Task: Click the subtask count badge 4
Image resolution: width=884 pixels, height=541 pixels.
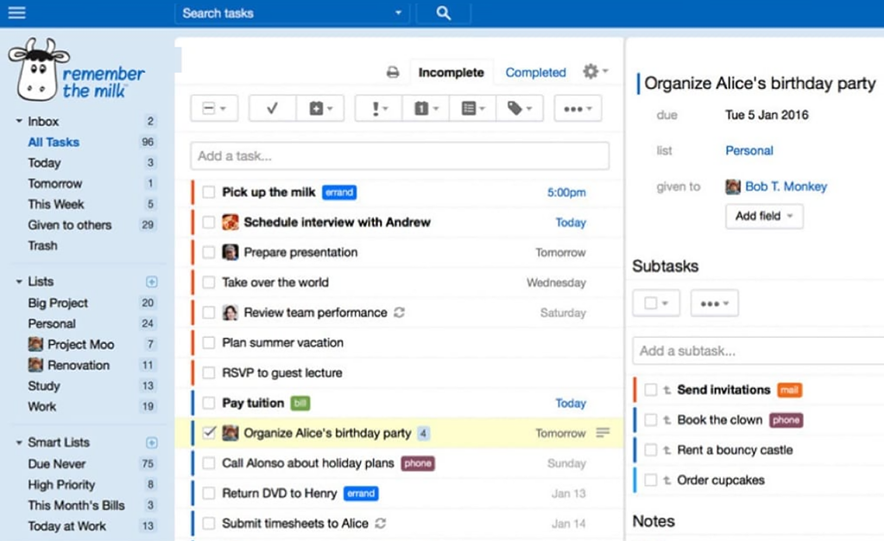Action: (x=423, y=433)
